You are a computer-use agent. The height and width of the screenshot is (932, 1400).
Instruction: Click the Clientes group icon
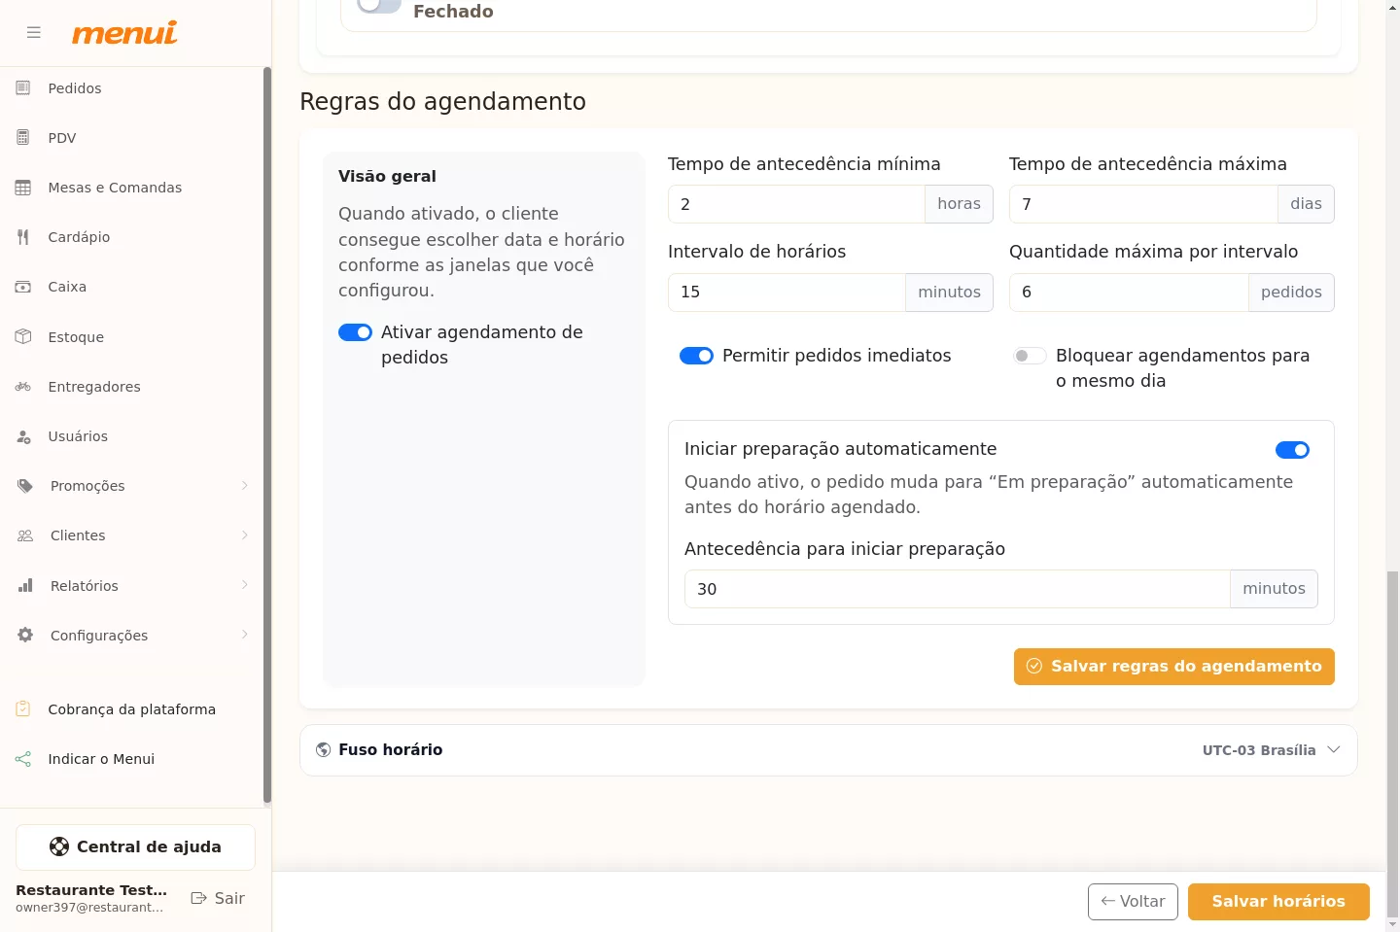click(x=25, y=535)
